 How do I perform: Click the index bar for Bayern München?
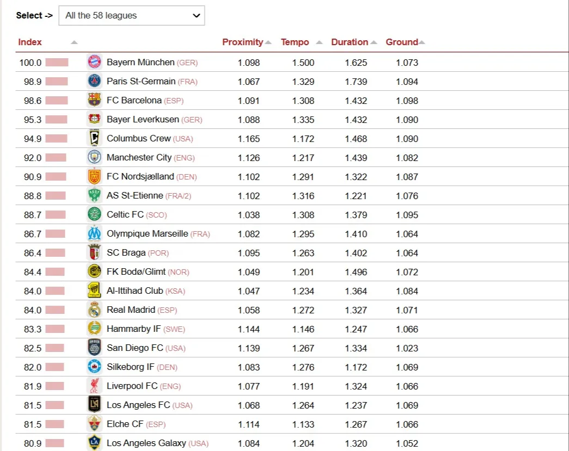click(x=57, y=63)
